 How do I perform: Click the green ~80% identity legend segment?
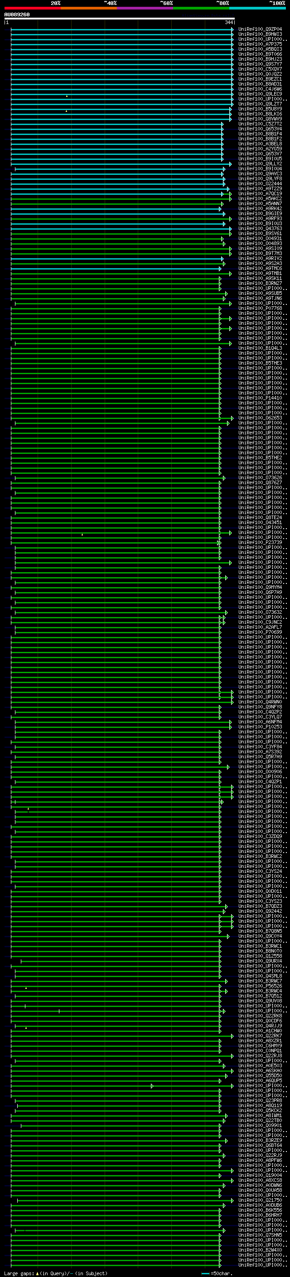point(201,8)
